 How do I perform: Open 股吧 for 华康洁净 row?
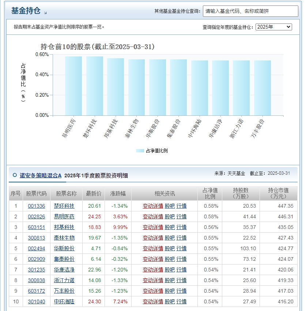(170, 270)
